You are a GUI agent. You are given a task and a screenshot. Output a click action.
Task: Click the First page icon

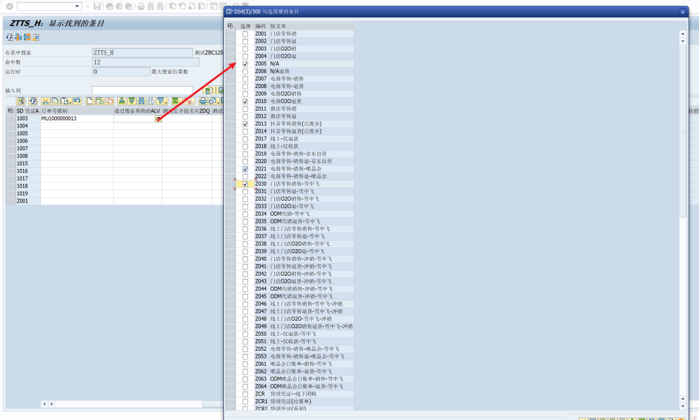point(173,6)
